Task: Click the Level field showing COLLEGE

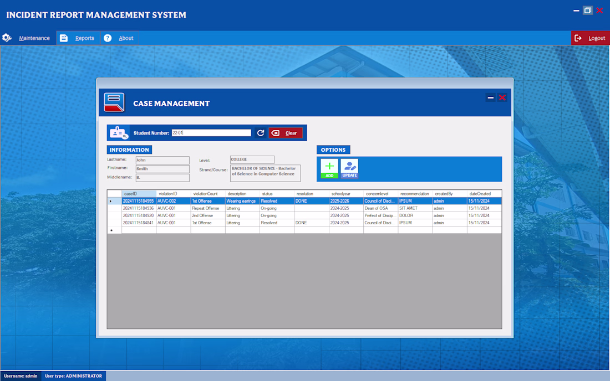Action: (x=252, y=159)
